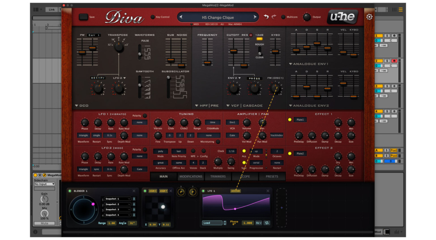Click the ASGN X assign button
Screen dimensions: 436x240
pyautogui.click(x=153, y=191)
